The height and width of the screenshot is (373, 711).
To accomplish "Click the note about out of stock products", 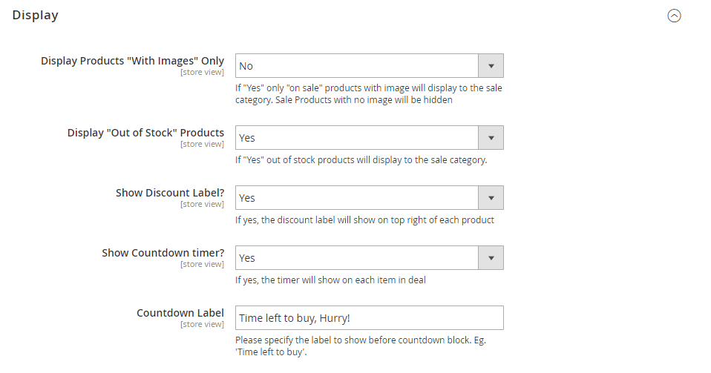I will pos(361,159).
